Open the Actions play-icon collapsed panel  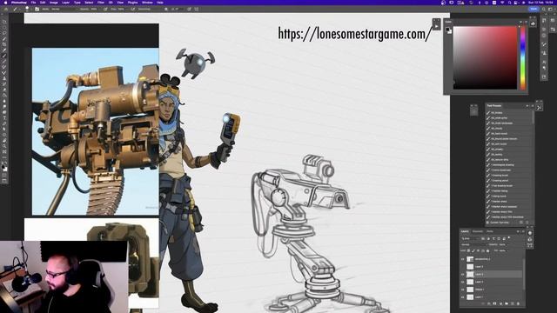[x=436, y=26]
